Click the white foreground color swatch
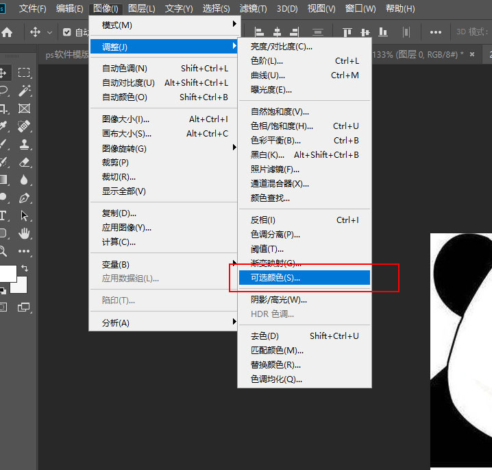The image size is (492, 470). pos(6,273)
